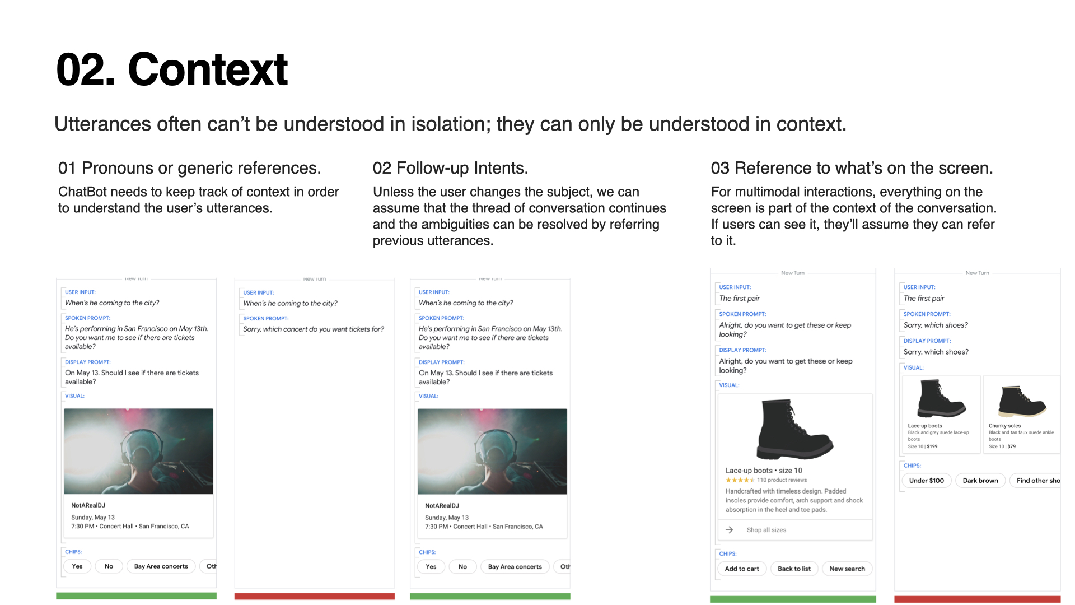1075x605 pixels.
Task: Click the DJ concert photo in the leftmost panel
Action: coord(138,451)
